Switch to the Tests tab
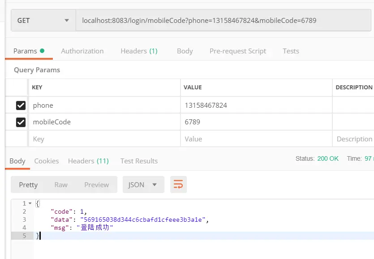Image resolution: width=374 pixels, height=259 pixels. [x=291, y=51]
